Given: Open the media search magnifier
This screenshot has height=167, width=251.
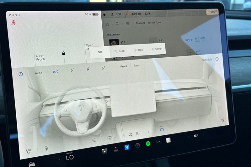Looking at the screenshot, I should (x=117, y=23).
